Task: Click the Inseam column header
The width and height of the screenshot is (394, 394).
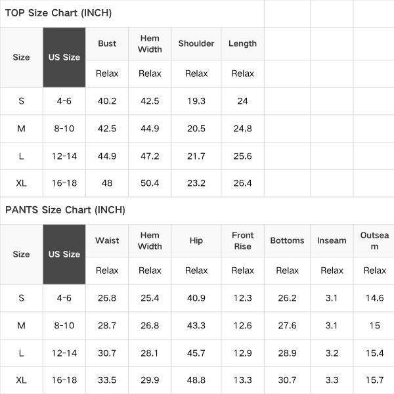Action: click(x=332, y=240)
